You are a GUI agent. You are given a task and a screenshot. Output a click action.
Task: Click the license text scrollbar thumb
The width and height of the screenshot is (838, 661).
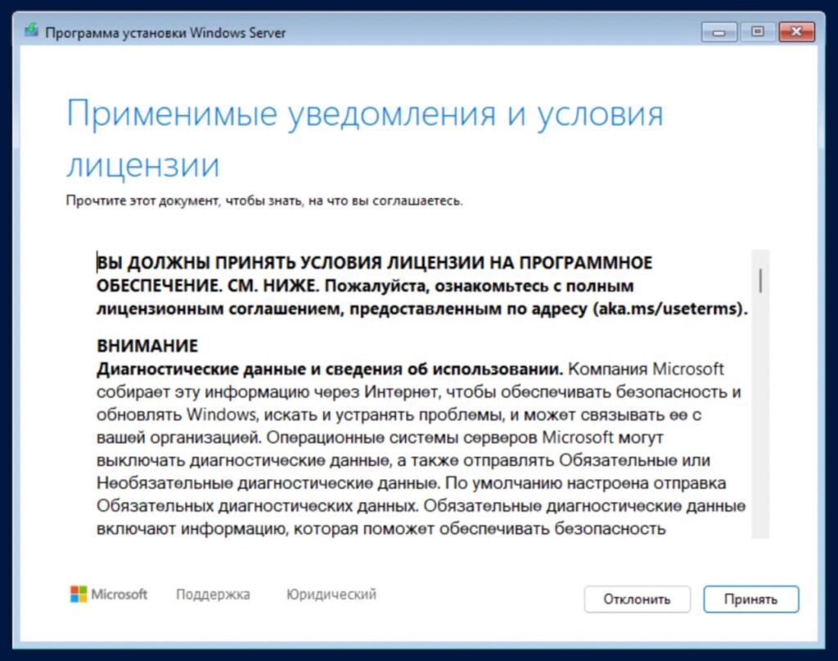760,281
